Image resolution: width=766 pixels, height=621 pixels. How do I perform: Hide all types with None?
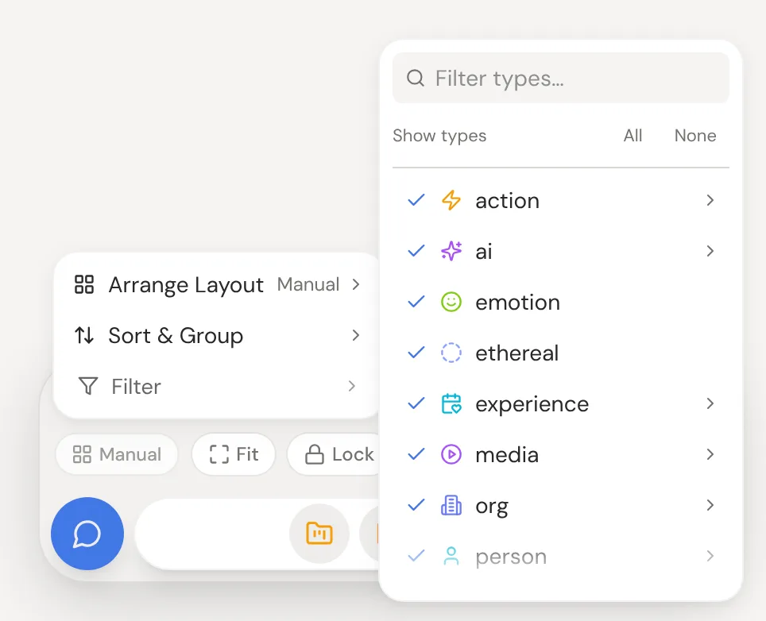695,135
